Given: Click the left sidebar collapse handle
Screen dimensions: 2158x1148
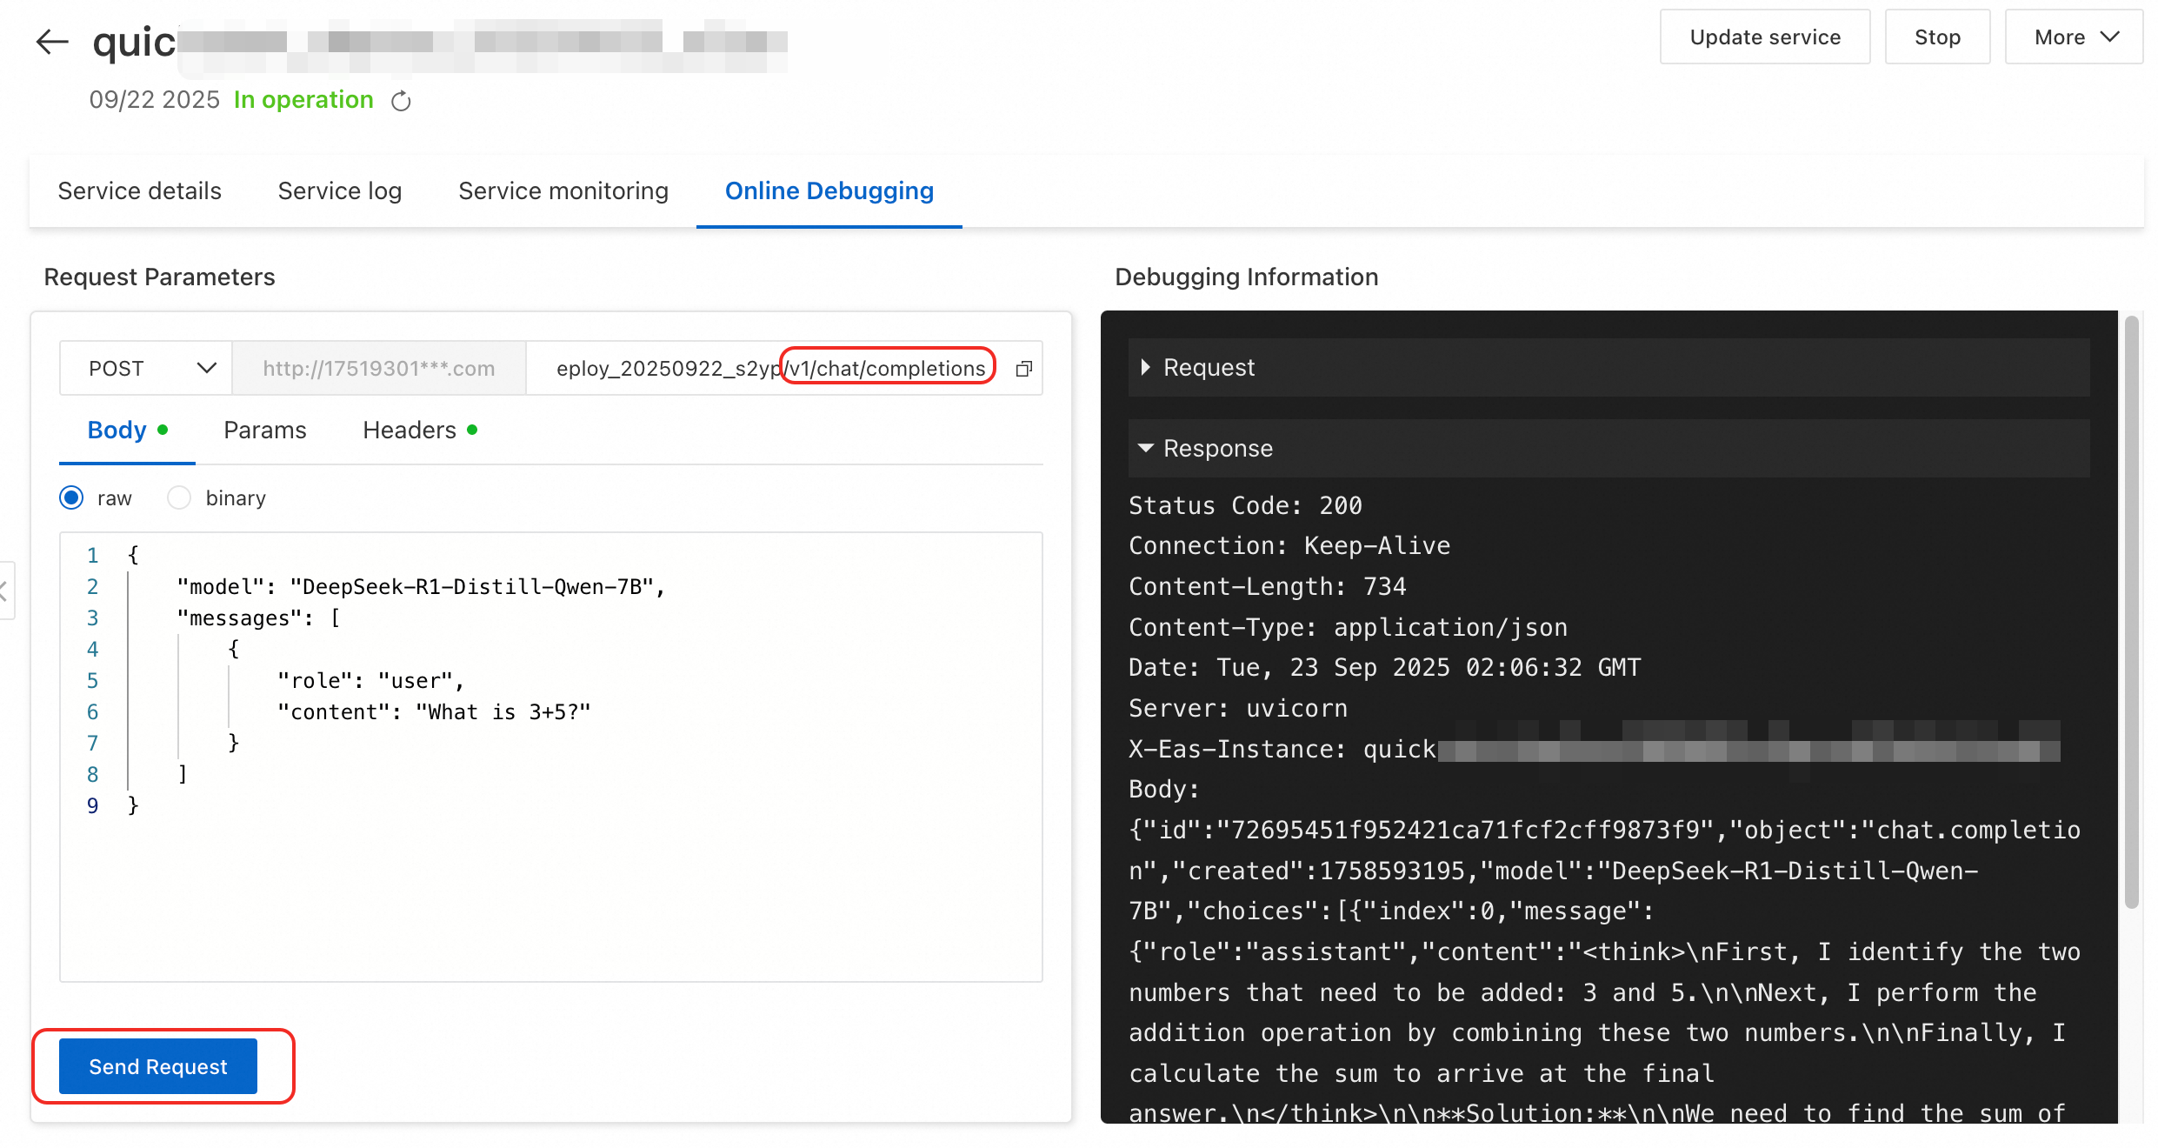Looking at the screenshot, I should pos(5,591).
